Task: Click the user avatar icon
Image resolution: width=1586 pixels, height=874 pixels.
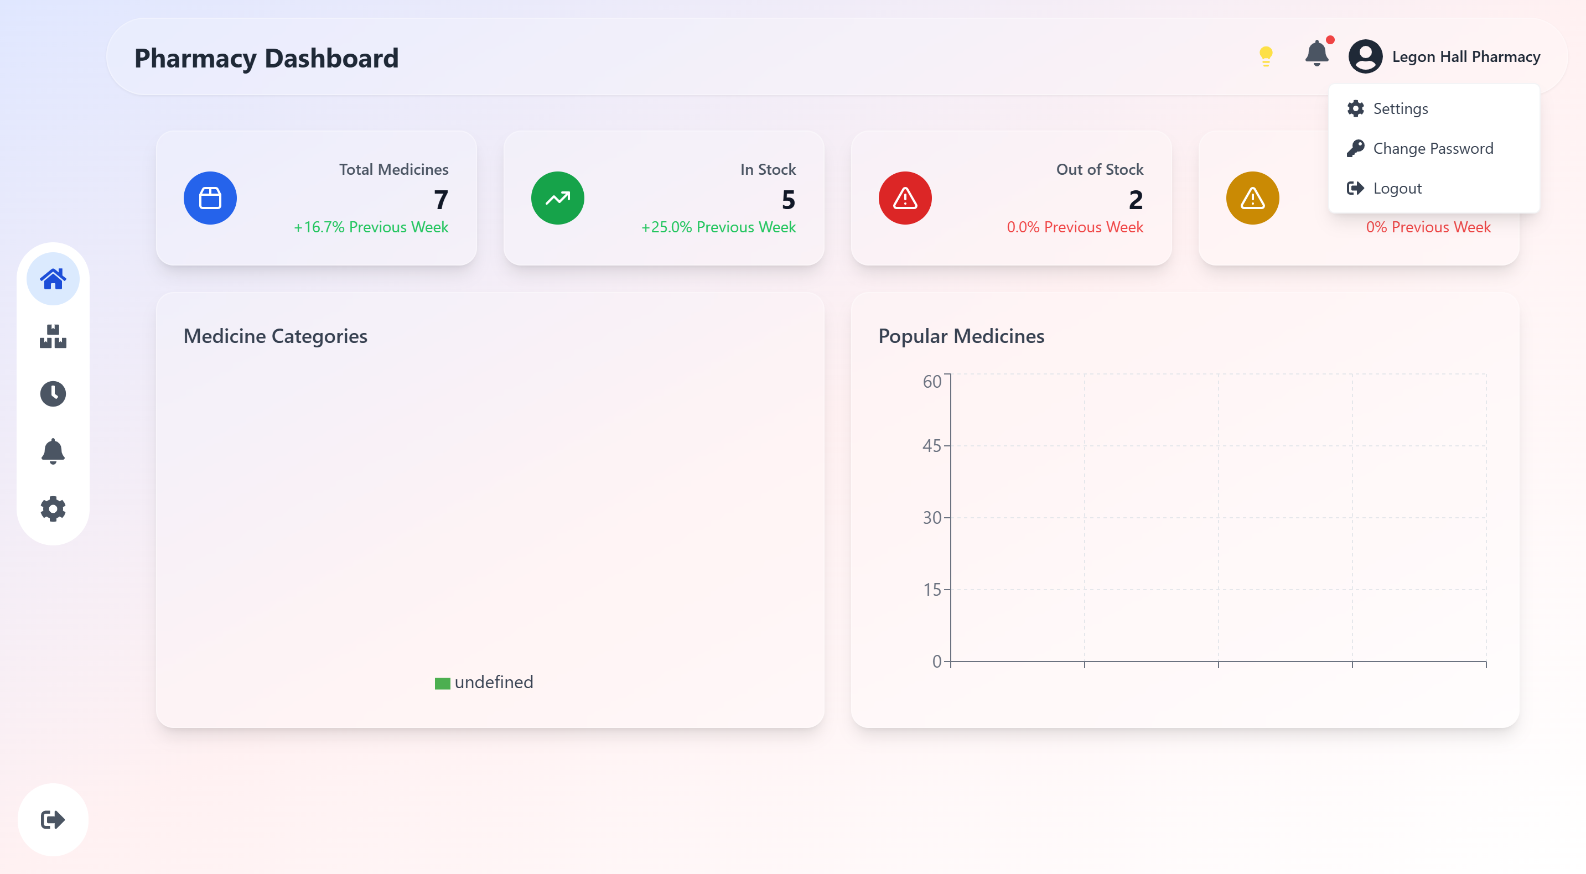Action: [1365, 56]
